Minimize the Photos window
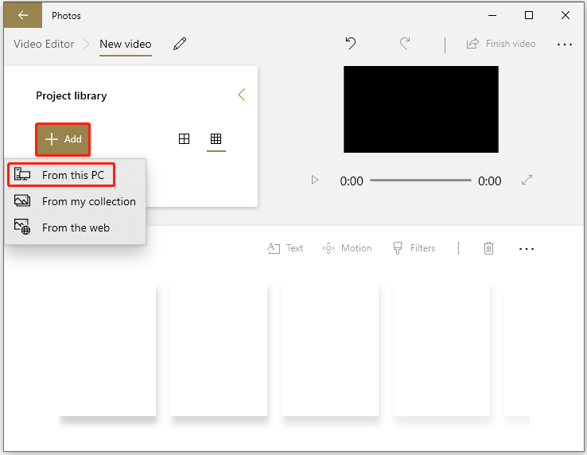This screenshot has height=455, width=587. point(492,15)
